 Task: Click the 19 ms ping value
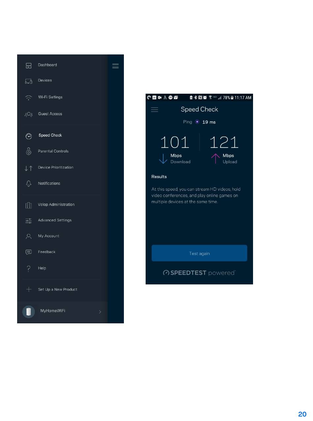(209, 122)
